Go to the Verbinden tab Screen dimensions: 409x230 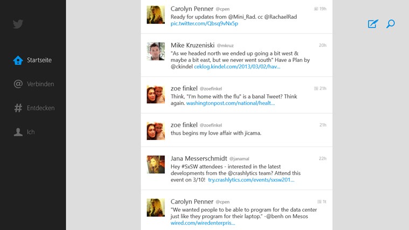(x=40, y=84)
